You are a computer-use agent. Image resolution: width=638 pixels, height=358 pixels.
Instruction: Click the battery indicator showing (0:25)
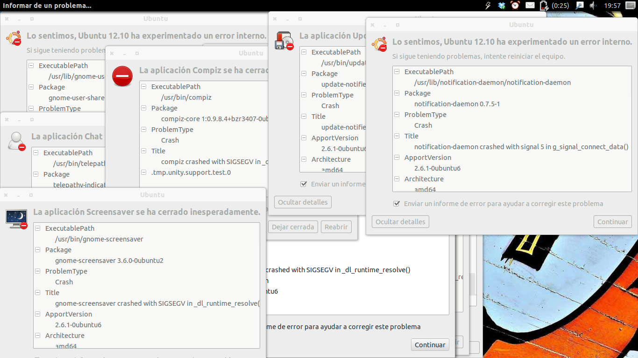pyautogui.click(x=554, y=6)
